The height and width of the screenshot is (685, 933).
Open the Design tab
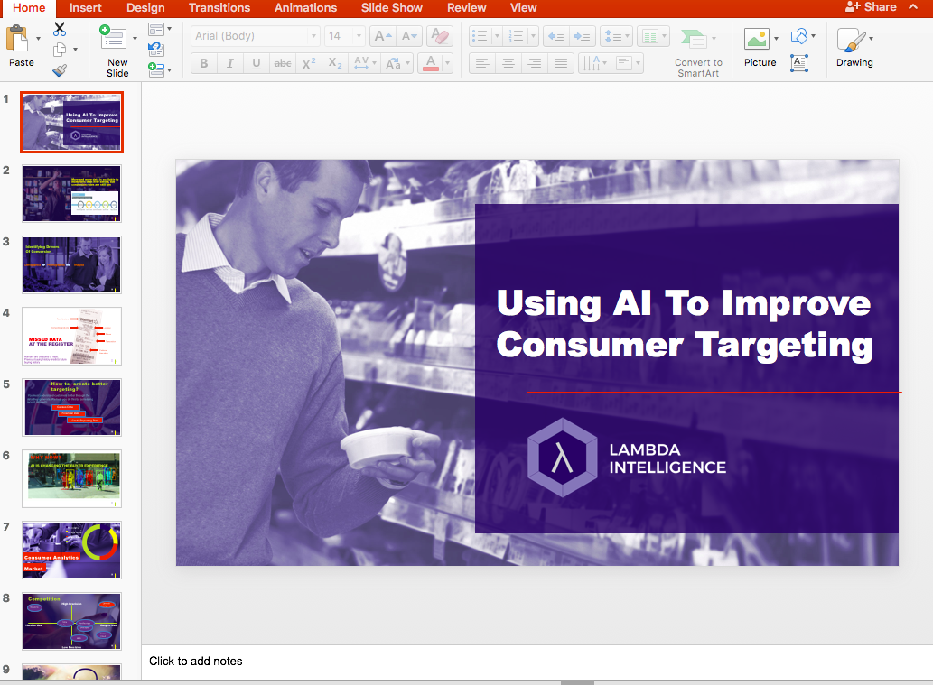click(x=145, y=8)
